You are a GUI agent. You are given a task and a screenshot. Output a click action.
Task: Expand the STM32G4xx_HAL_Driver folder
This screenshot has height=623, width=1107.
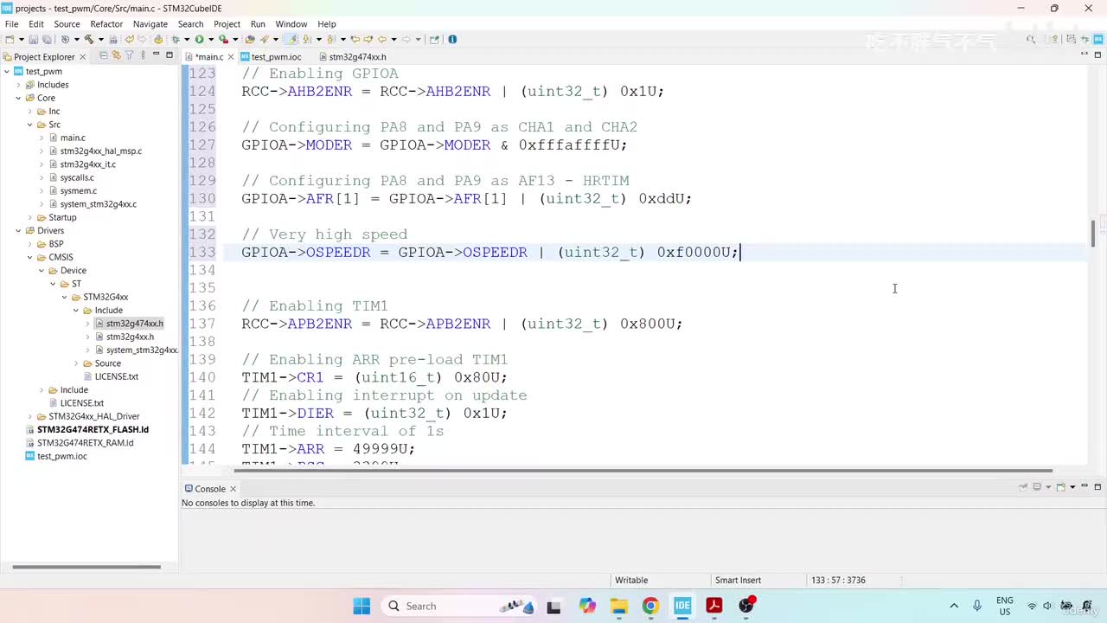(30, 416)
